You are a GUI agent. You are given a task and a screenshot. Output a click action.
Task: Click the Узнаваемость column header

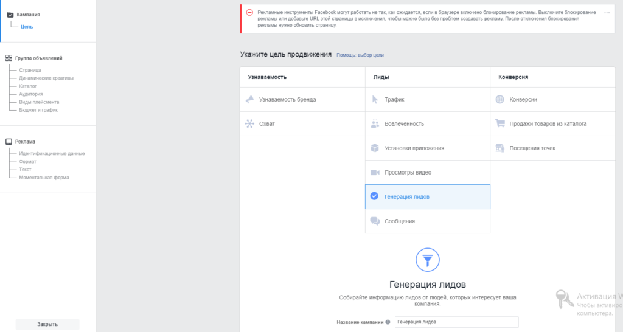click(x=267, y=77)
